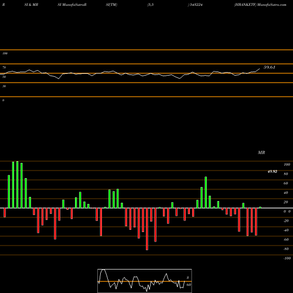Click the MR axis label 40

pos(286,193)
